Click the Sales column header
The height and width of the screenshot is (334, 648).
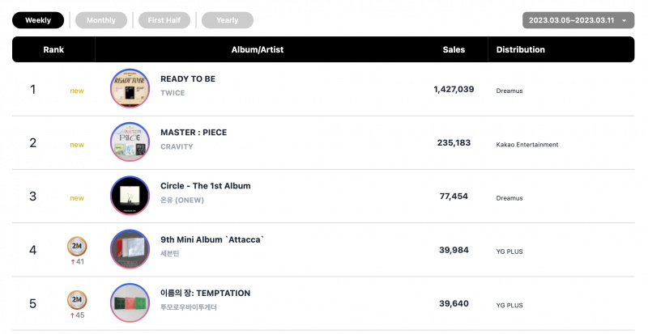pyautogui.click(x=454, y=49)
